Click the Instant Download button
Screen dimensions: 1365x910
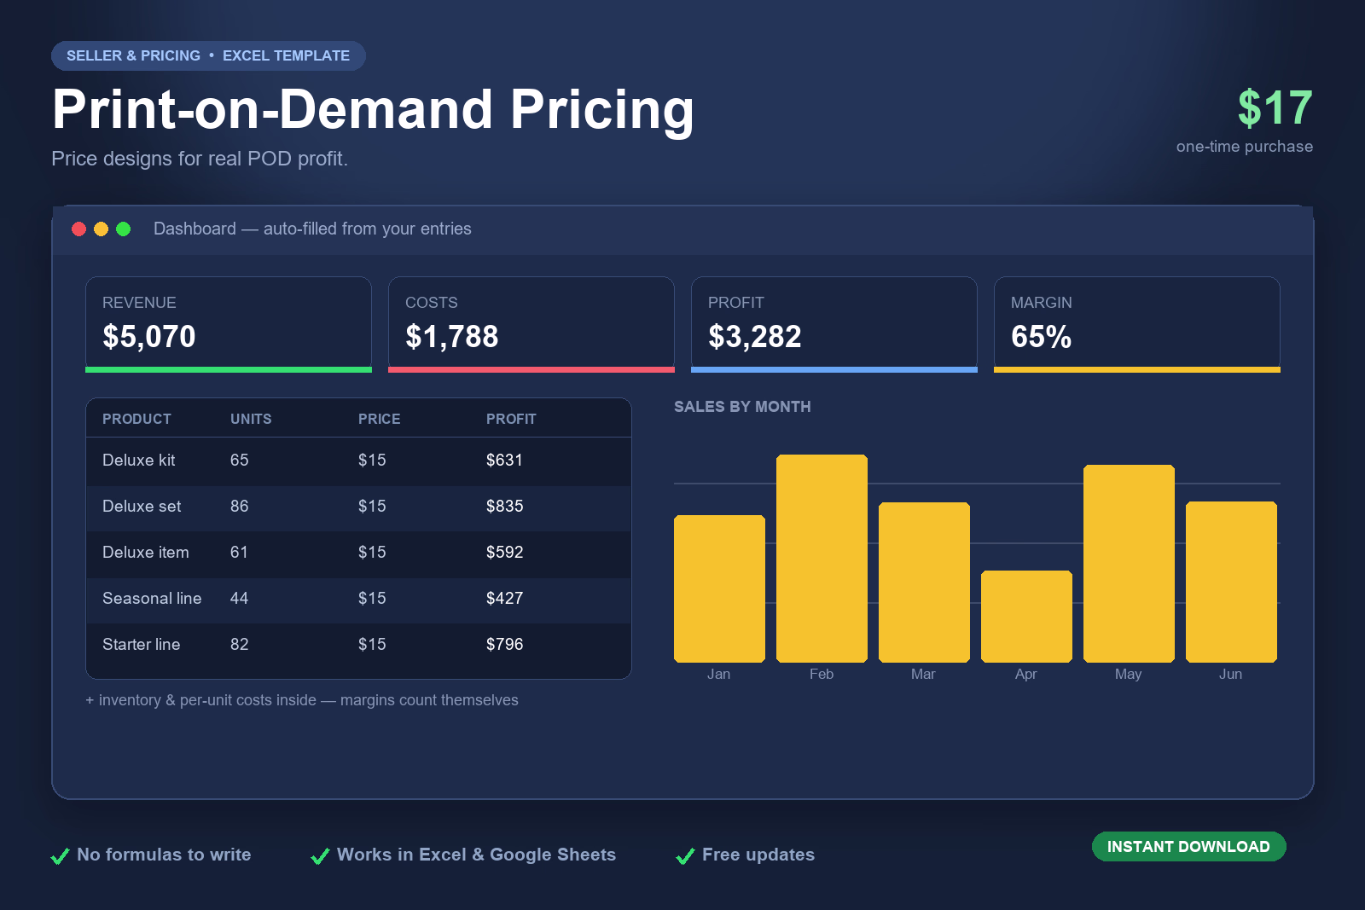pos(1188,846)
